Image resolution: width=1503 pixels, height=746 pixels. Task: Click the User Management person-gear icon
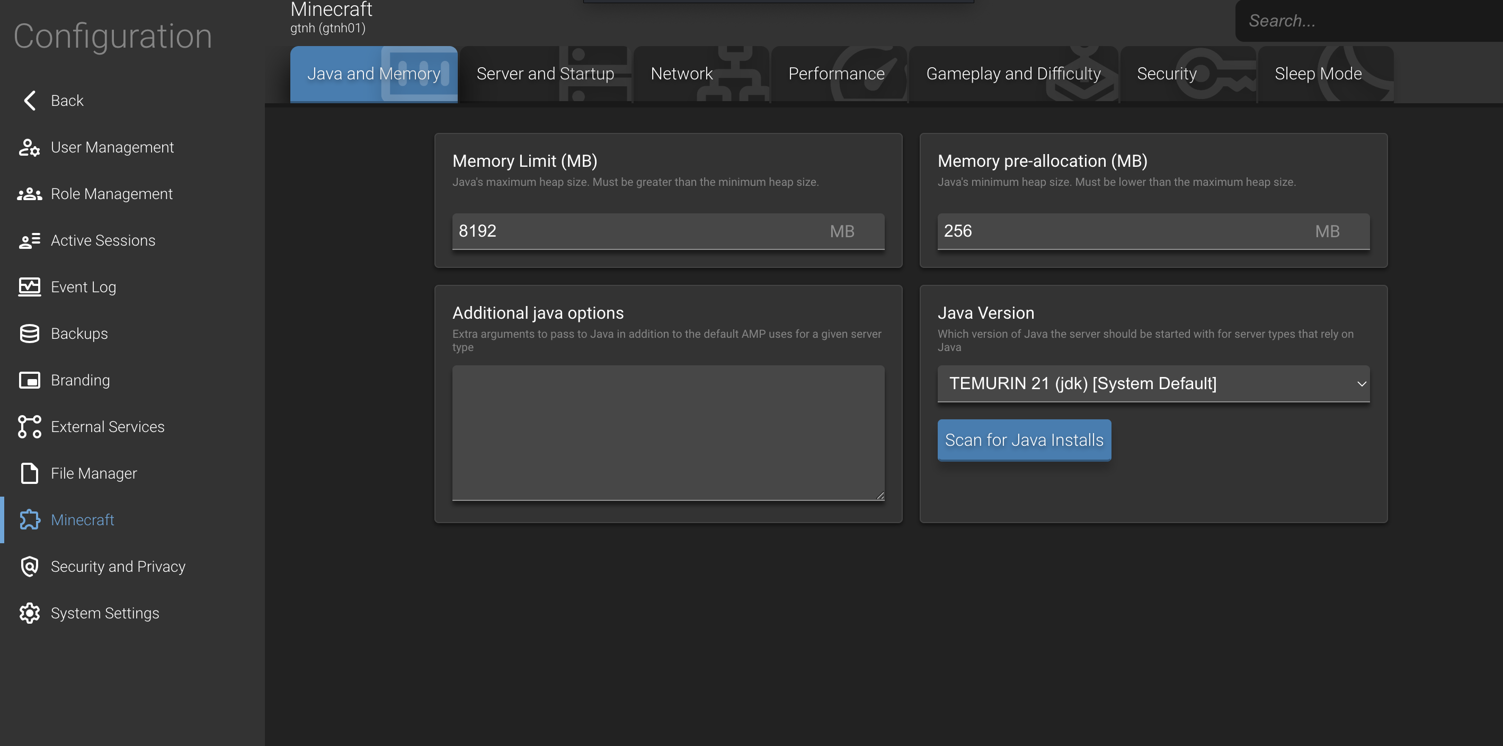29,147
